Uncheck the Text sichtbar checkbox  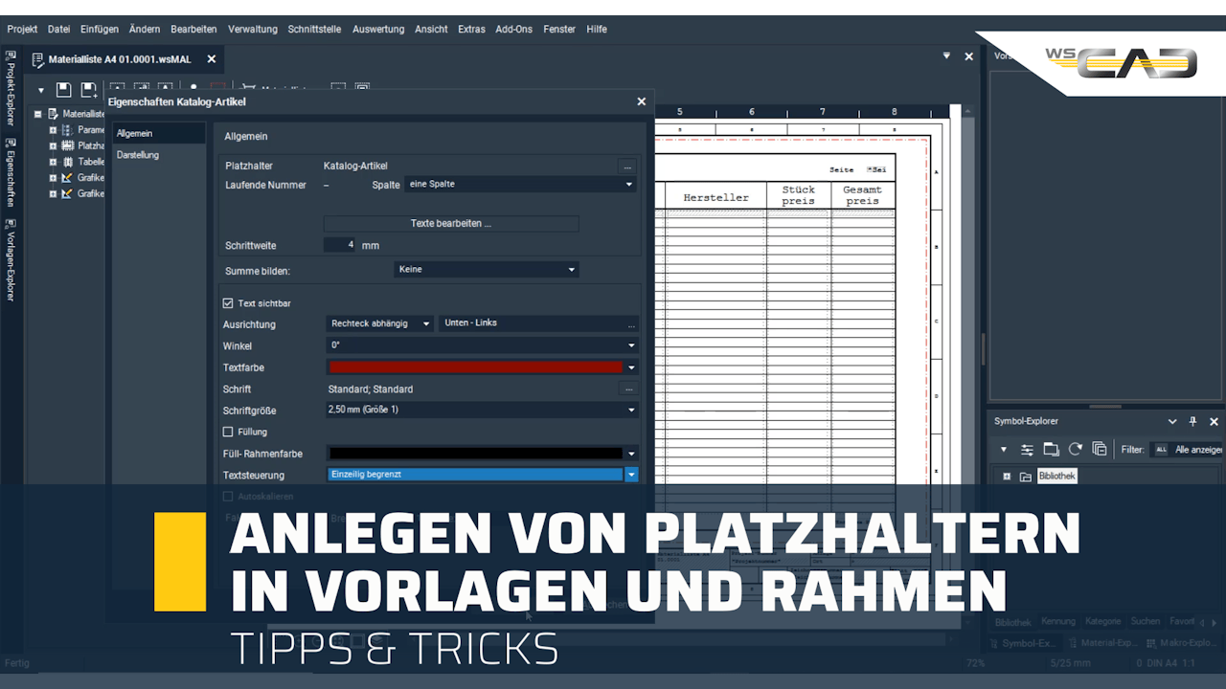(228, 302)
